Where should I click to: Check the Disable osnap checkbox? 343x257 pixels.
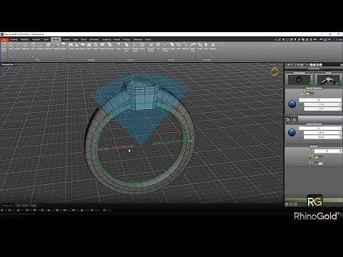pyautogui.click(x=104, y=210)
